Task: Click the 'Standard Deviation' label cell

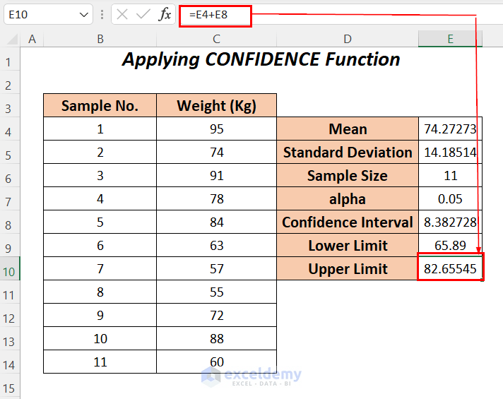Action: point(348,152)
